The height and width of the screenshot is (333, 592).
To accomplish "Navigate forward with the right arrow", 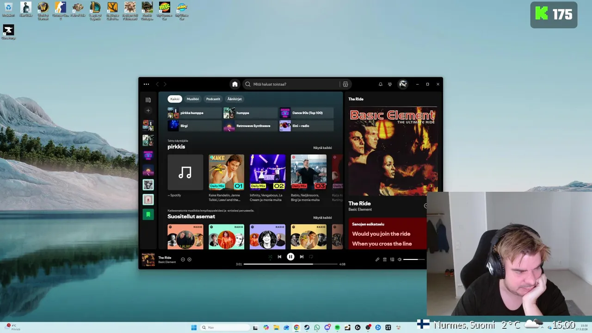I will 165,84.
